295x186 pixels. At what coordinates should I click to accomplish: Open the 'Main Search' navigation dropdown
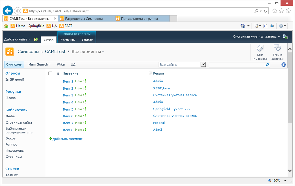tap(39, 64)
